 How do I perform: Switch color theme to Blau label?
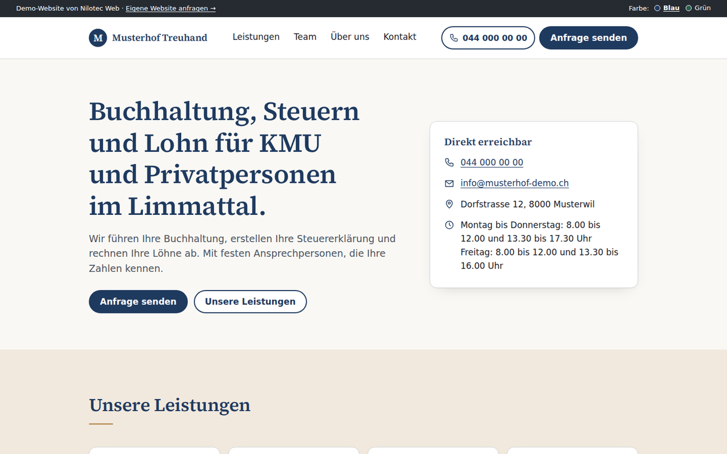click(x=671, y=8)
